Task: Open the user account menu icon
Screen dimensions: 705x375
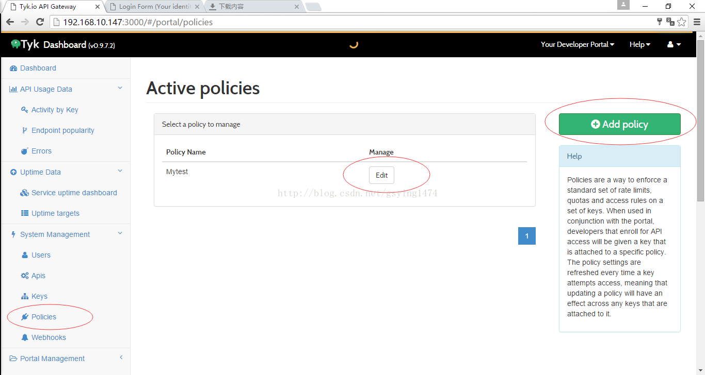Action: tap(674, 45)
